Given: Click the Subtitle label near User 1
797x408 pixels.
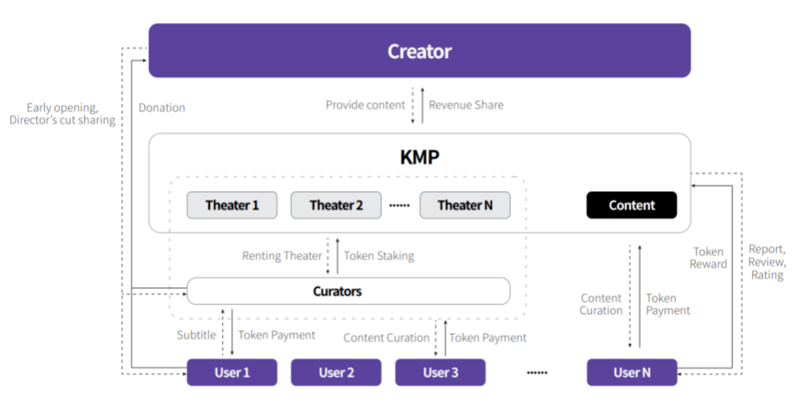Looking at the screenshot, I should coord(197,335).
